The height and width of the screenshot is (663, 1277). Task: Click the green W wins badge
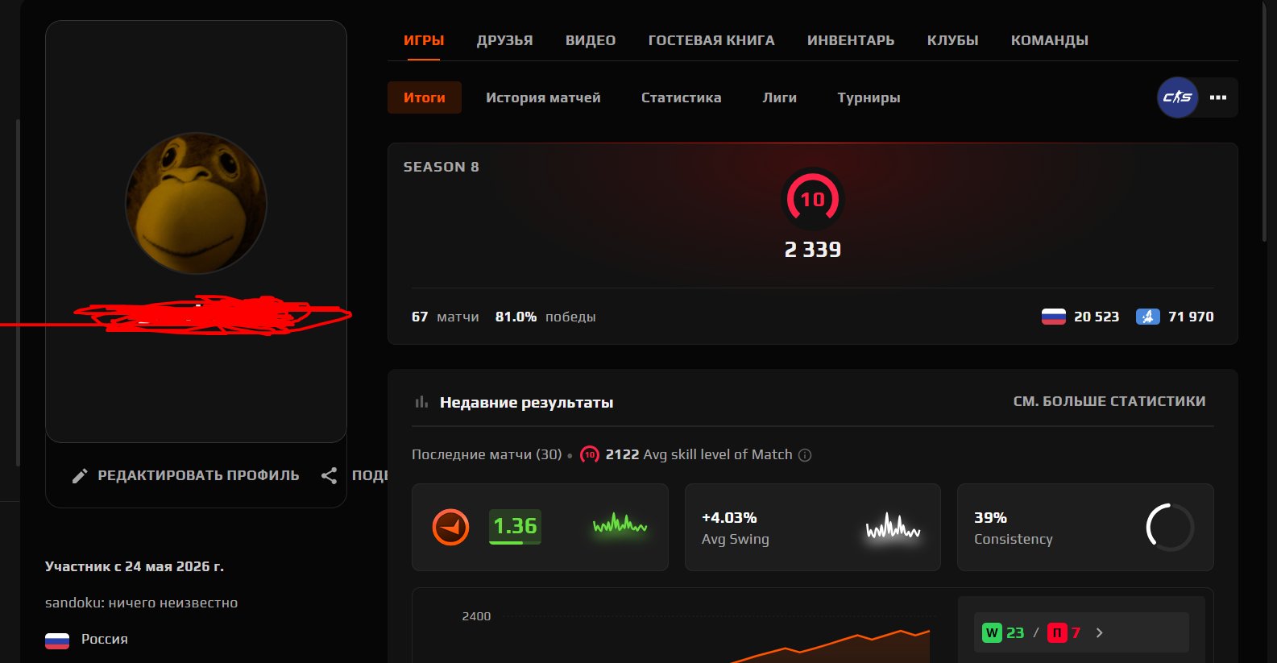[x=992, y=632]
